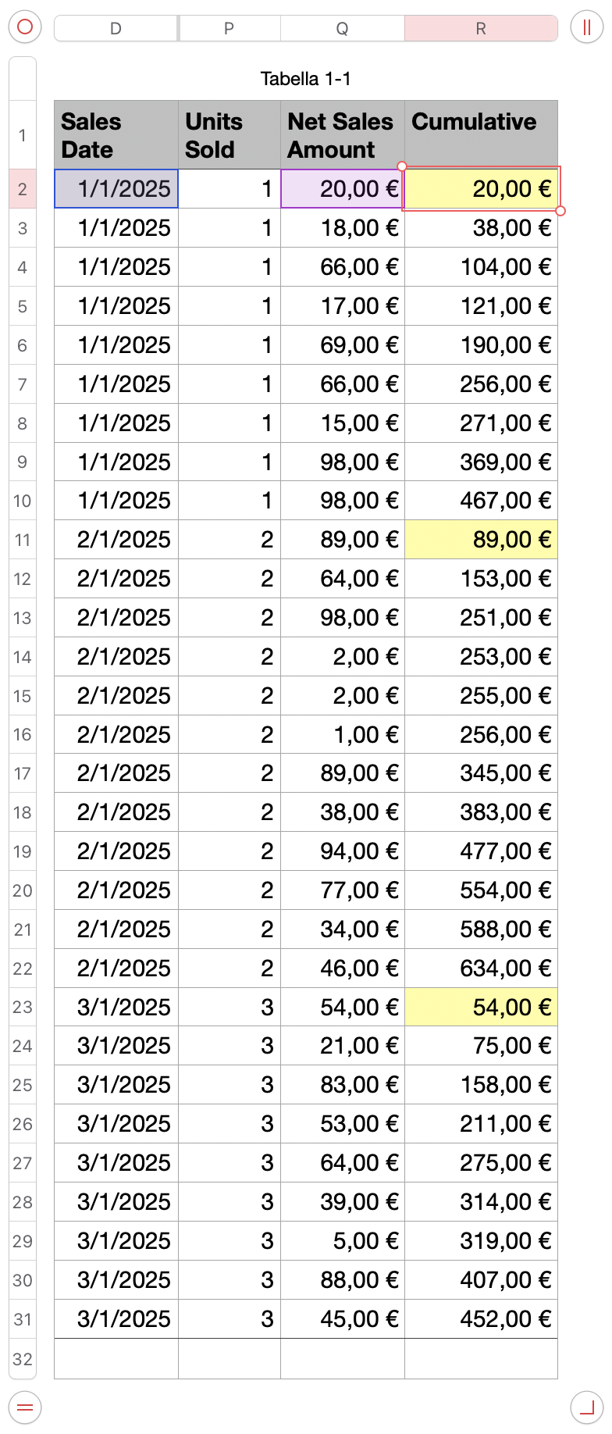The image size is (612, 1434).
Task: Click the Cumulative header cell
Action: (x=481, y=135)
